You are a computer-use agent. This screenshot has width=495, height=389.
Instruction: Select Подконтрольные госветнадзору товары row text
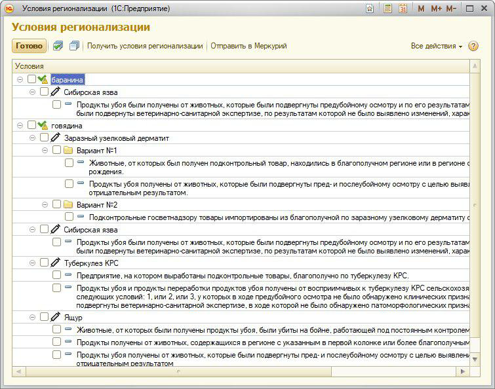(x=279, y=217)
